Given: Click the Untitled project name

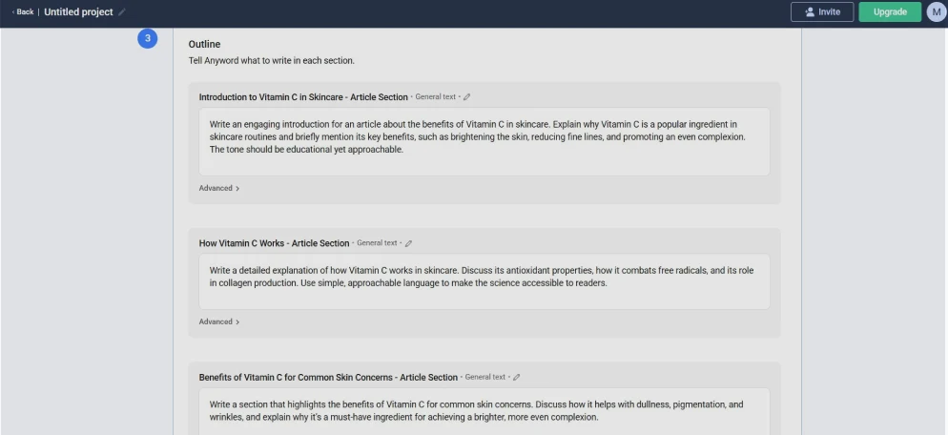Looking at the screenshot, I should pyautogui.click(x=78, y=12).
